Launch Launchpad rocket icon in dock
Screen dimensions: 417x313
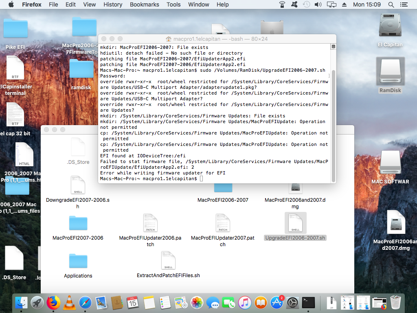tap(37, 303)
